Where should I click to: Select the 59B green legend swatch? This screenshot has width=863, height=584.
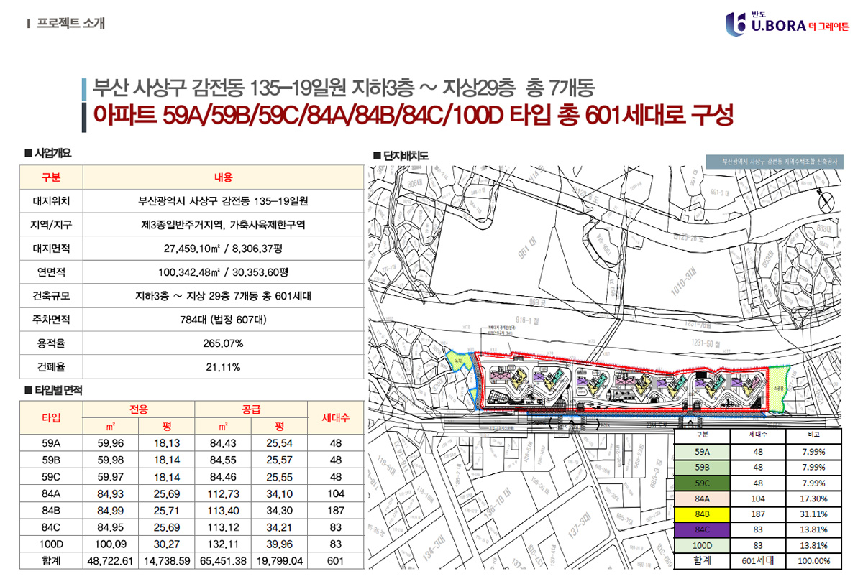pyautogui.click(x=703, y=468)
